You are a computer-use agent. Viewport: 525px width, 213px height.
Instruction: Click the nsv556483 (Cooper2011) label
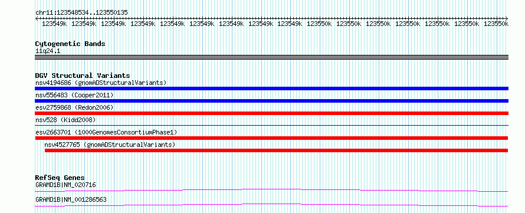(x=74, y=95)
